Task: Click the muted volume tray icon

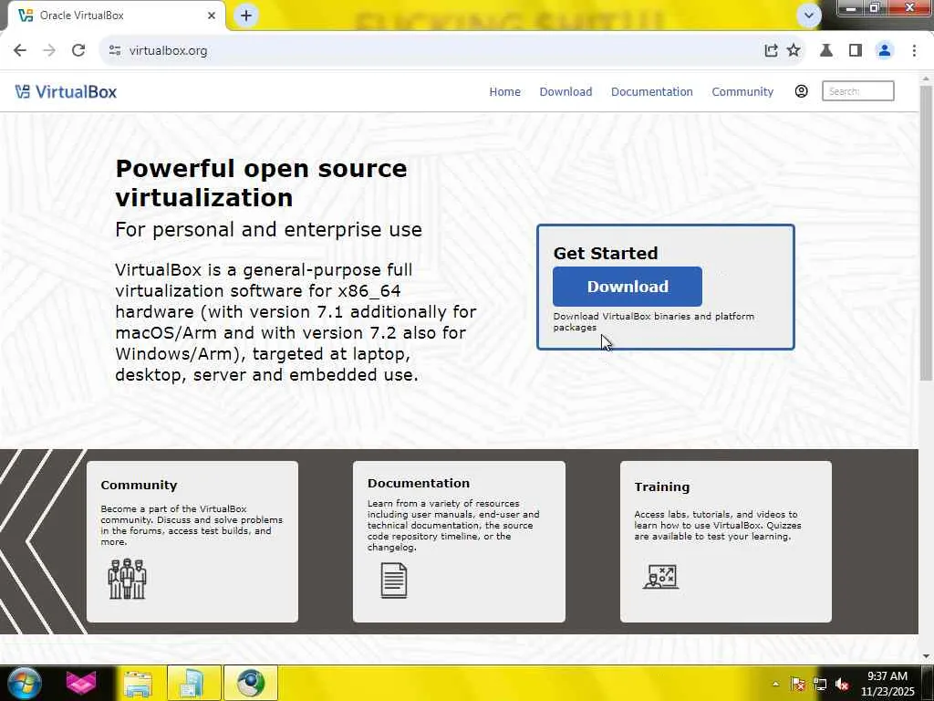Action: tap(842, 684)
